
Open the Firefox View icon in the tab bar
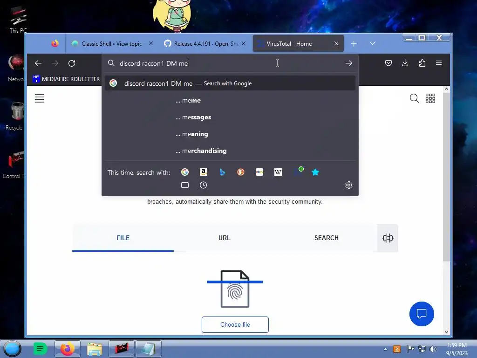coord(55,43)
